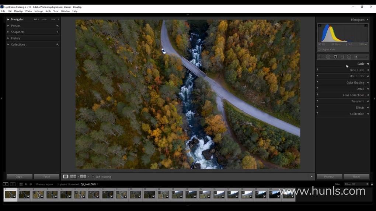Click the Copy settings button
The image size is (376, 211).
click(x=20, y=176)
